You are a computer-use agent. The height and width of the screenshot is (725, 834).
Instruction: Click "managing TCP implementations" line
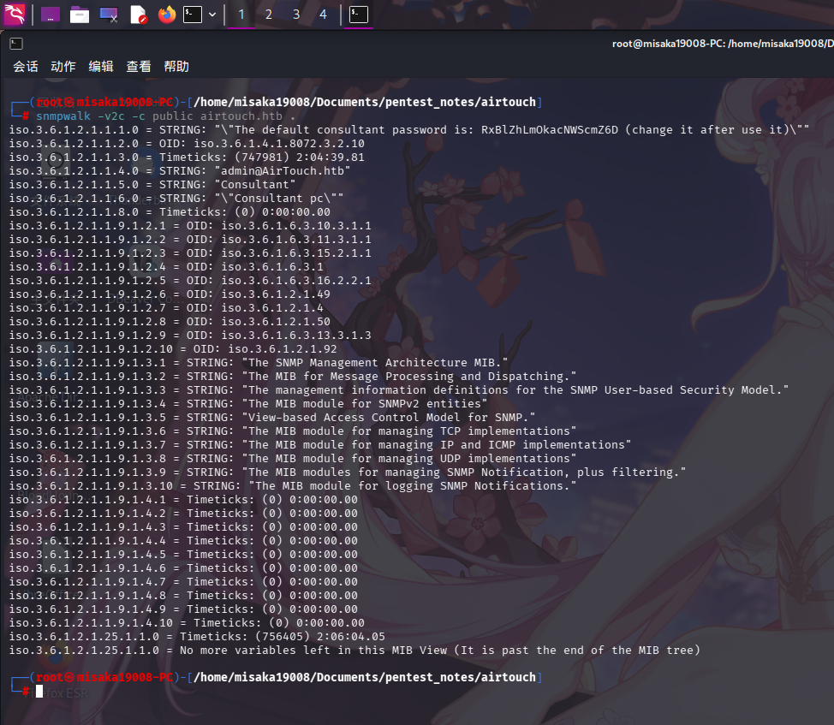(409, 431)
